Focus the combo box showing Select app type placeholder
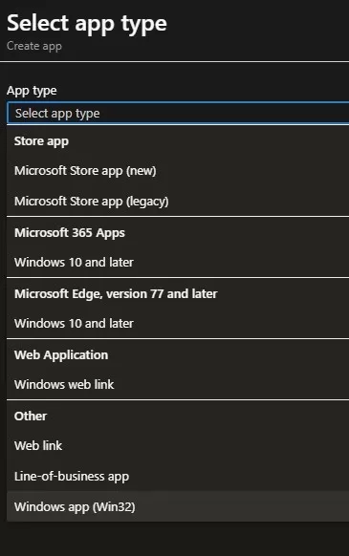Image resolution: width=349 pixels, height=556 pixels. [x=178, y=114]
